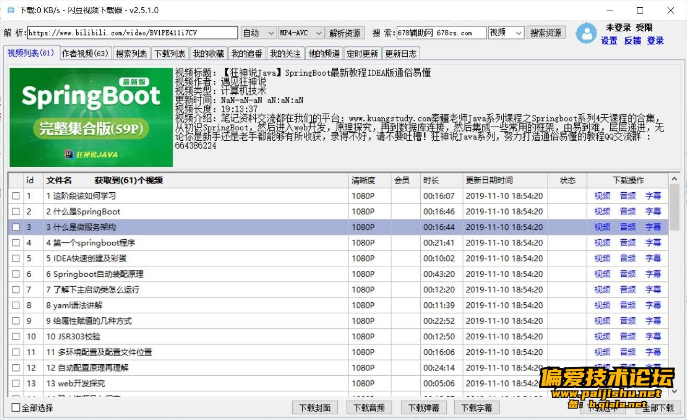Viewport: 687px width, 420px height.
Task: Click the 下载封面 button
Action: point(315,407)
